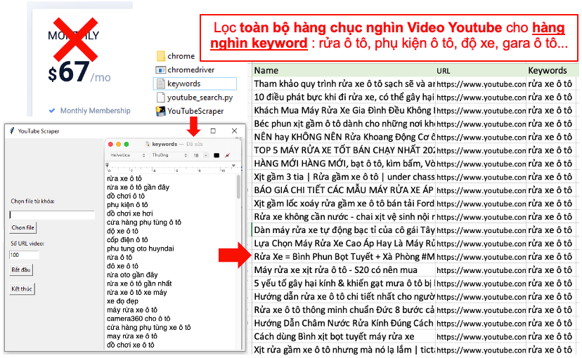Select cell 'NÊN hay KHÔNG NÊN Rửa Khoang Động Cơ'
The width and height of the screenshot is (582, 358).
click(344, 137)
